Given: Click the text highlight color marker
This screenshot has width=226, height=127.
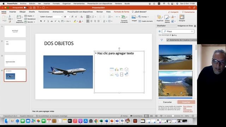Looking at the screenshot, I should pyautogui.click(x=75, y=21).
